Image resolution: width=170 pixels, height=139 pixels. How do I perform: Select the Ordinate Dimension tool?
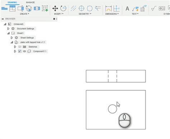pyautogui.click(x=117, y=8)
